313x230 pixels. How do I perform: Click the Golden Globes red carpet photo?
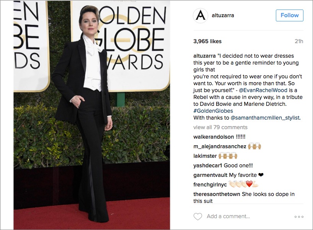click(92, 115)
